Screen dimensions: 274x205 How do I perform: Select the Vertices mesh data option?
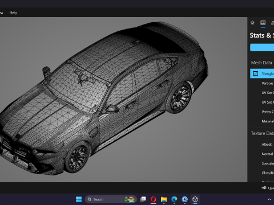pyautogui.click(x=268, y=83)
